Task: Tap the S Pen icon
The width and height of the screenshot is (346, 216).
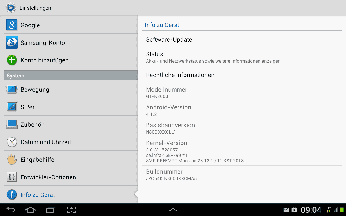Action: (x=12, y=107)
